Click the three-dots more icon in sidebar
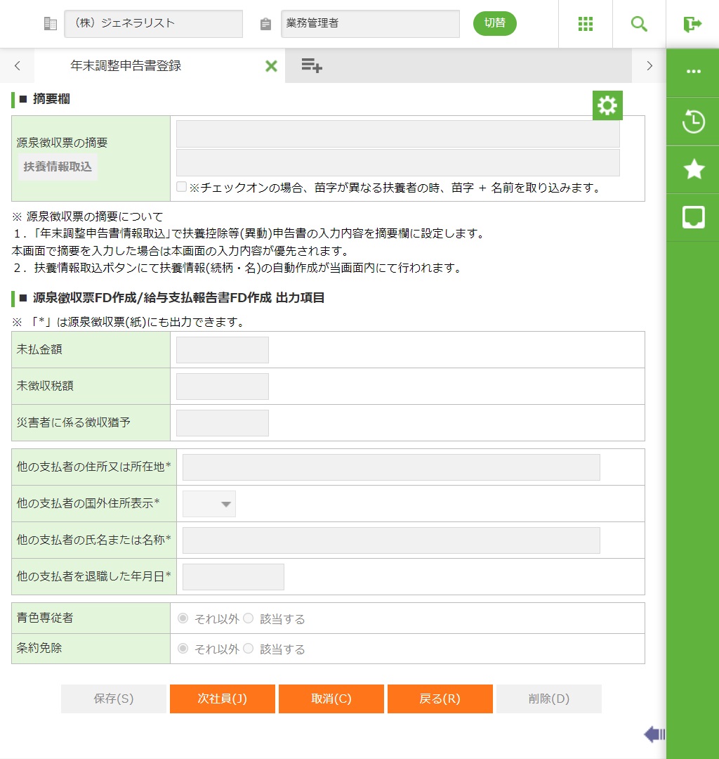Screen dimensions: 719x759 click(x=694, y=72)
